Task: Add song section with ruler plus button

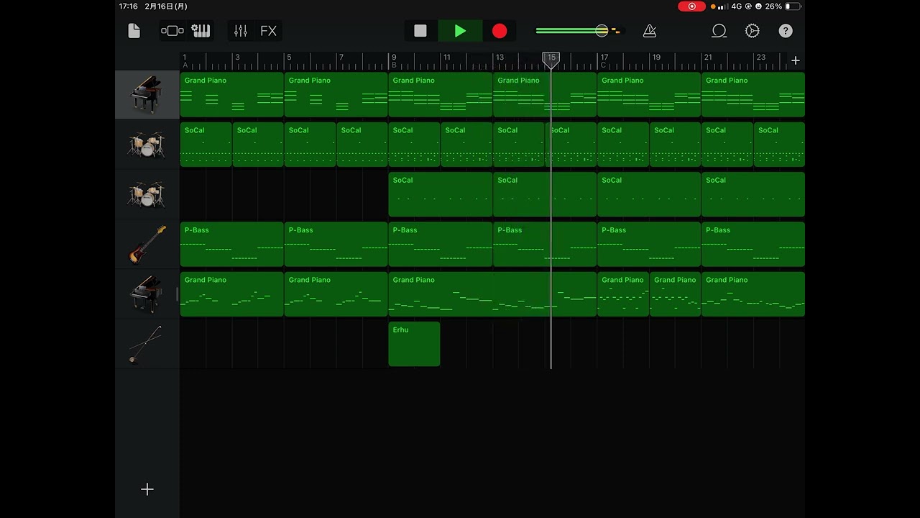Action: [795, 60]
